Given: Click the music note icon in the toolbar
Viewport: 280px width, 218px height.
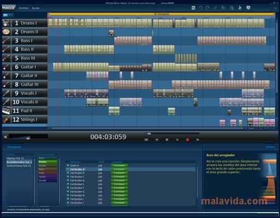Looking at the screenshot, I should point(240,8).
